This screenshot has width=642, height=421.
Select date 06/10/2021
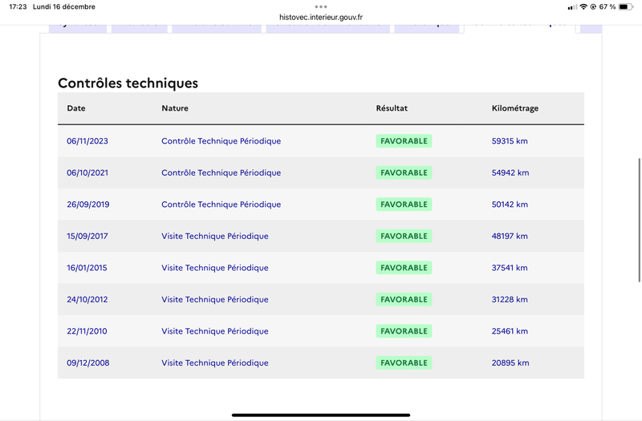[87, 172]
